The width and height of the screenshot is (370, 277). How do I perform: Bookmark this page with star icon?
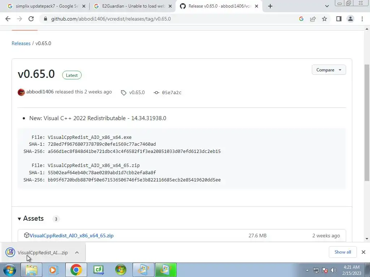coord(324,19)
